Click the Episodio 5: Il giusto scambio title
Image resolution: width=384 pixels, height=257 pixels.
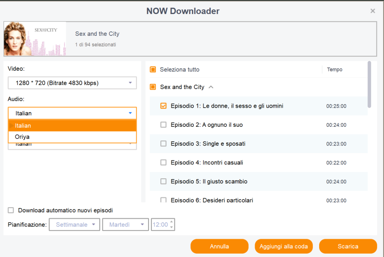click(x=209, y=181)
